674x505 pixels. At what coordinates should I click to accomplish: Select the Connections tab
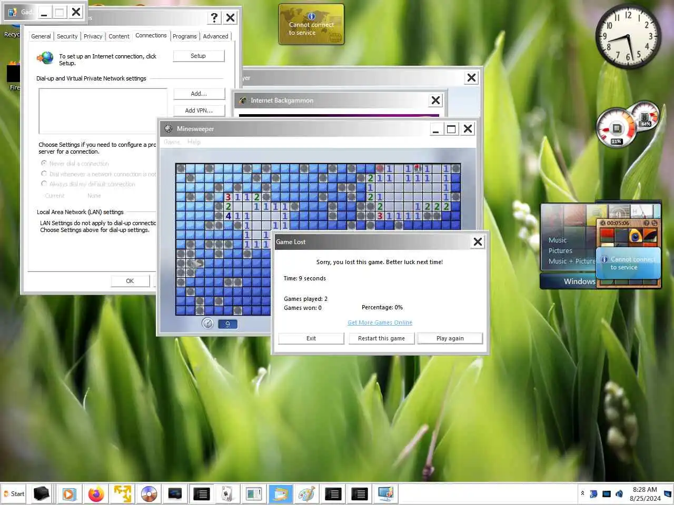pos(151,35)
